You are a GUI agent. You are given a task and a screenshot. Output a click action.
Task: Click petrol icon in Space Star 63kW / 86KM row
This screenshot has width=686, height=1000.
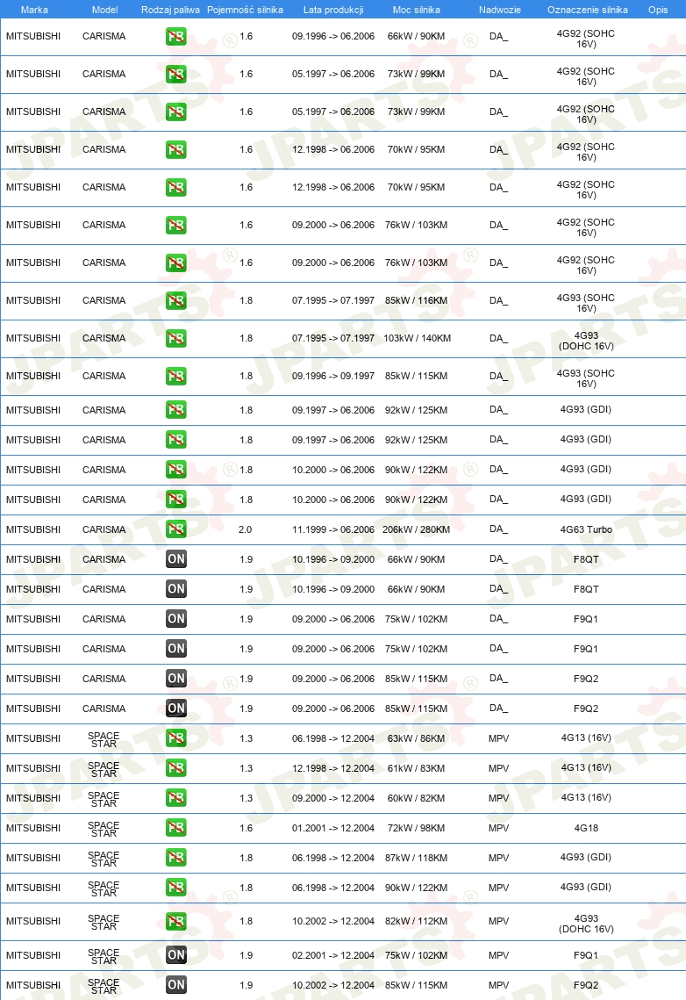coord(175,737)
